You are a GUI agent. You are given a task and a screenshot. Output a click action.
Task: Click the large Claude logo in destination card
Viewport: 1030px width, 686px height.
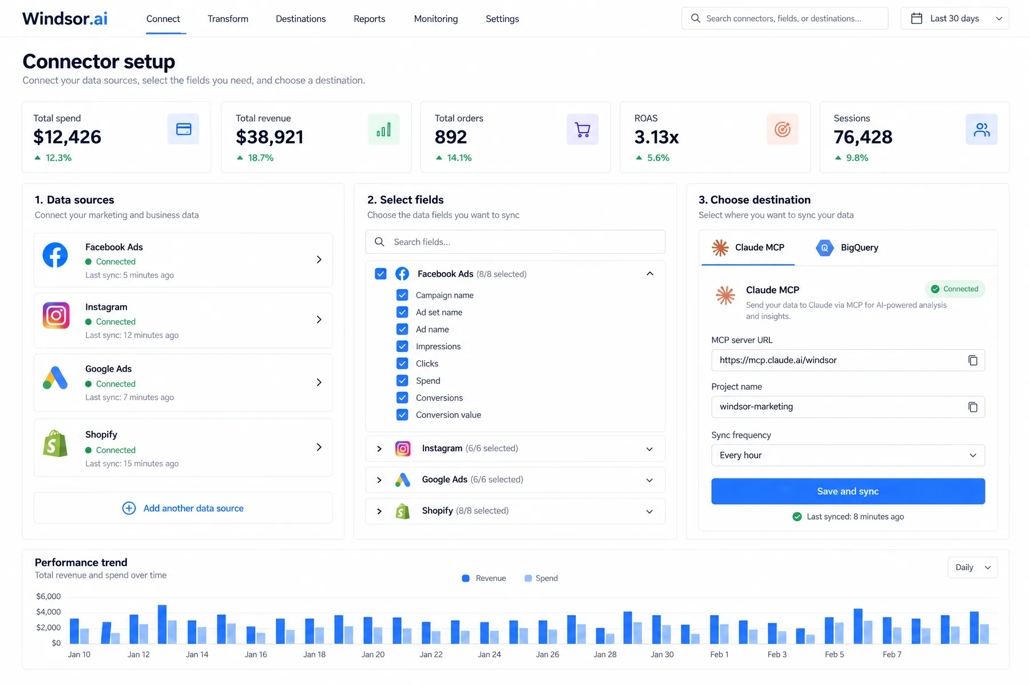726,295
